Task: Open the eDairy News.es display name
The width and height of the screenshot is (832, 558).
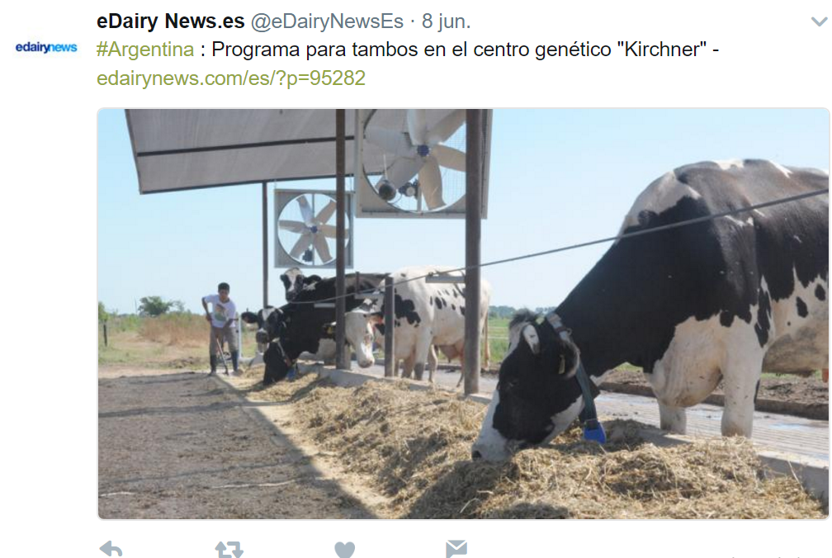Action: coord(170,21)
